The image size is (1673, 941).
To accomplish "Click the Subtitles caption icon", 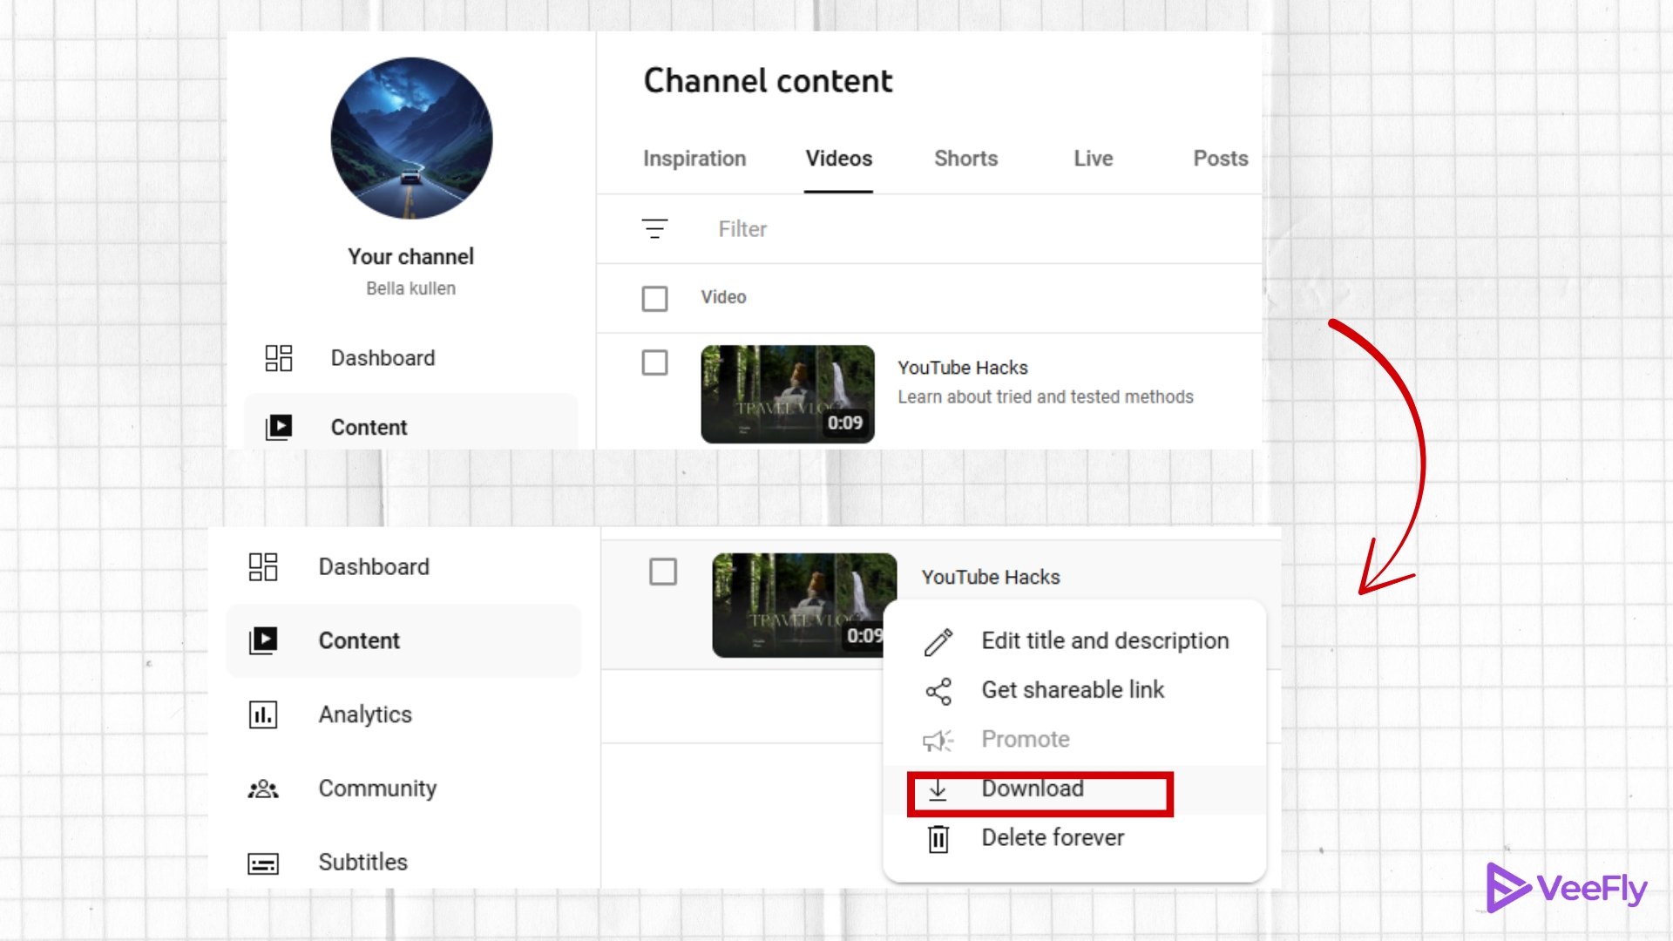I will (263, 863).
